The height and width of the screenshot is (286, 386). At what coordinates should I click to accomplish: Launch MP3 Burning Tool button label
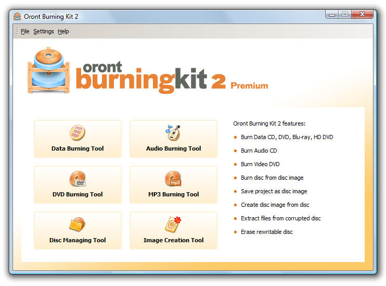click(174, 194)
